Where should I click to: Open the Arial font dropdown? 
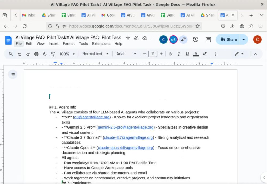[126, 54]
